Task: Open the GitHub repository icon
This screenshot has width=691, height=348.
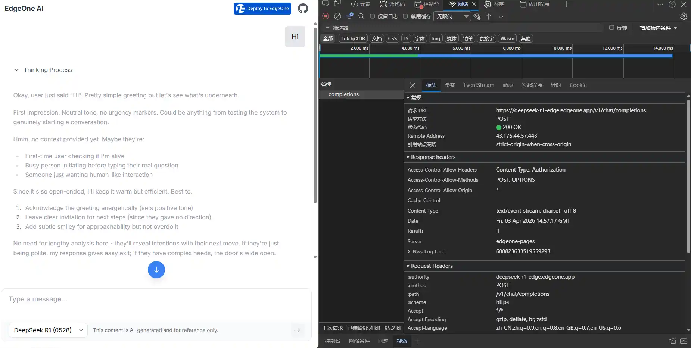Action: 303,9
